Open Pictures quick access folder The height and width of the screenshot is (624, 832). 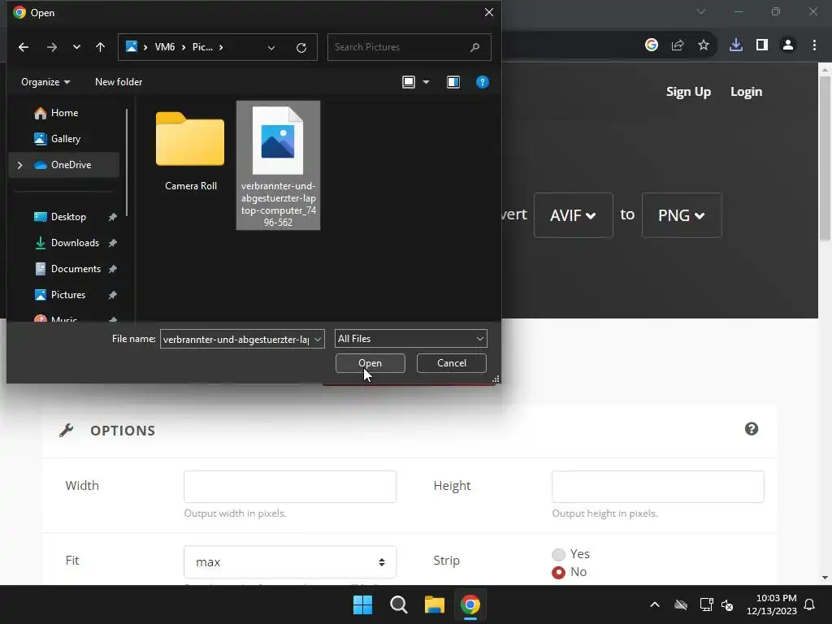(68, 294)
